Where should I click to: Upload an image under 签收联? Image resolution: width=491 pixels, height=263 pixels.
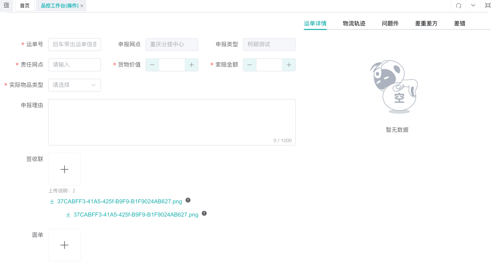(64, 169)
